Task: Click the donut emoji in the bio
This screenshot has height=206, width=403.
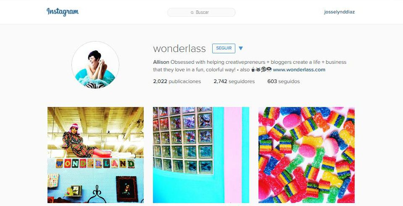Action: coord(269,70)
